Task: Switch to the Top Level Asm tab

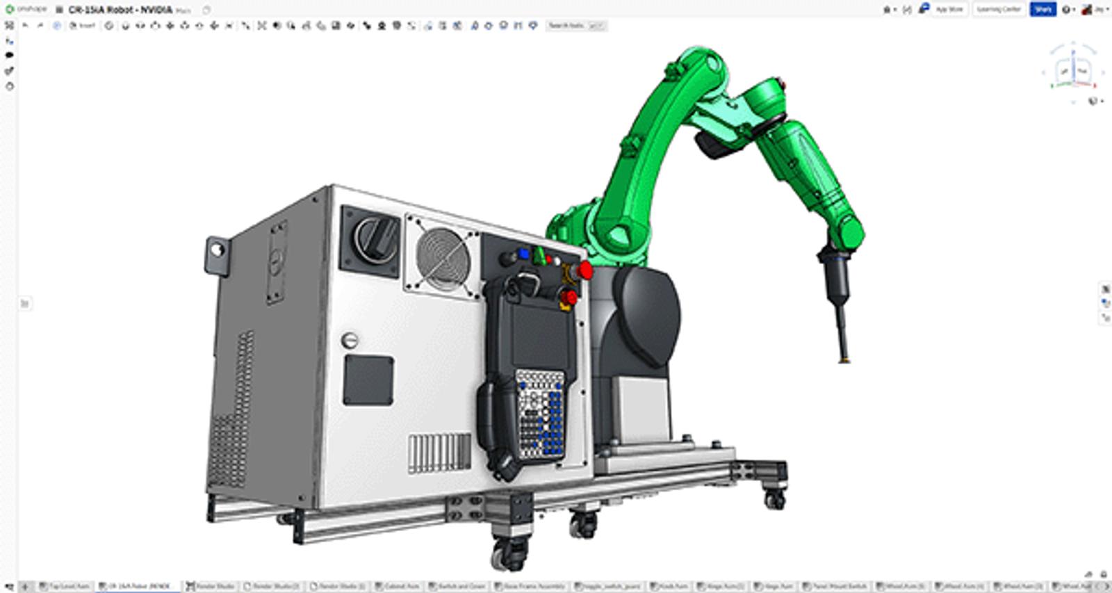Action: 65,587
